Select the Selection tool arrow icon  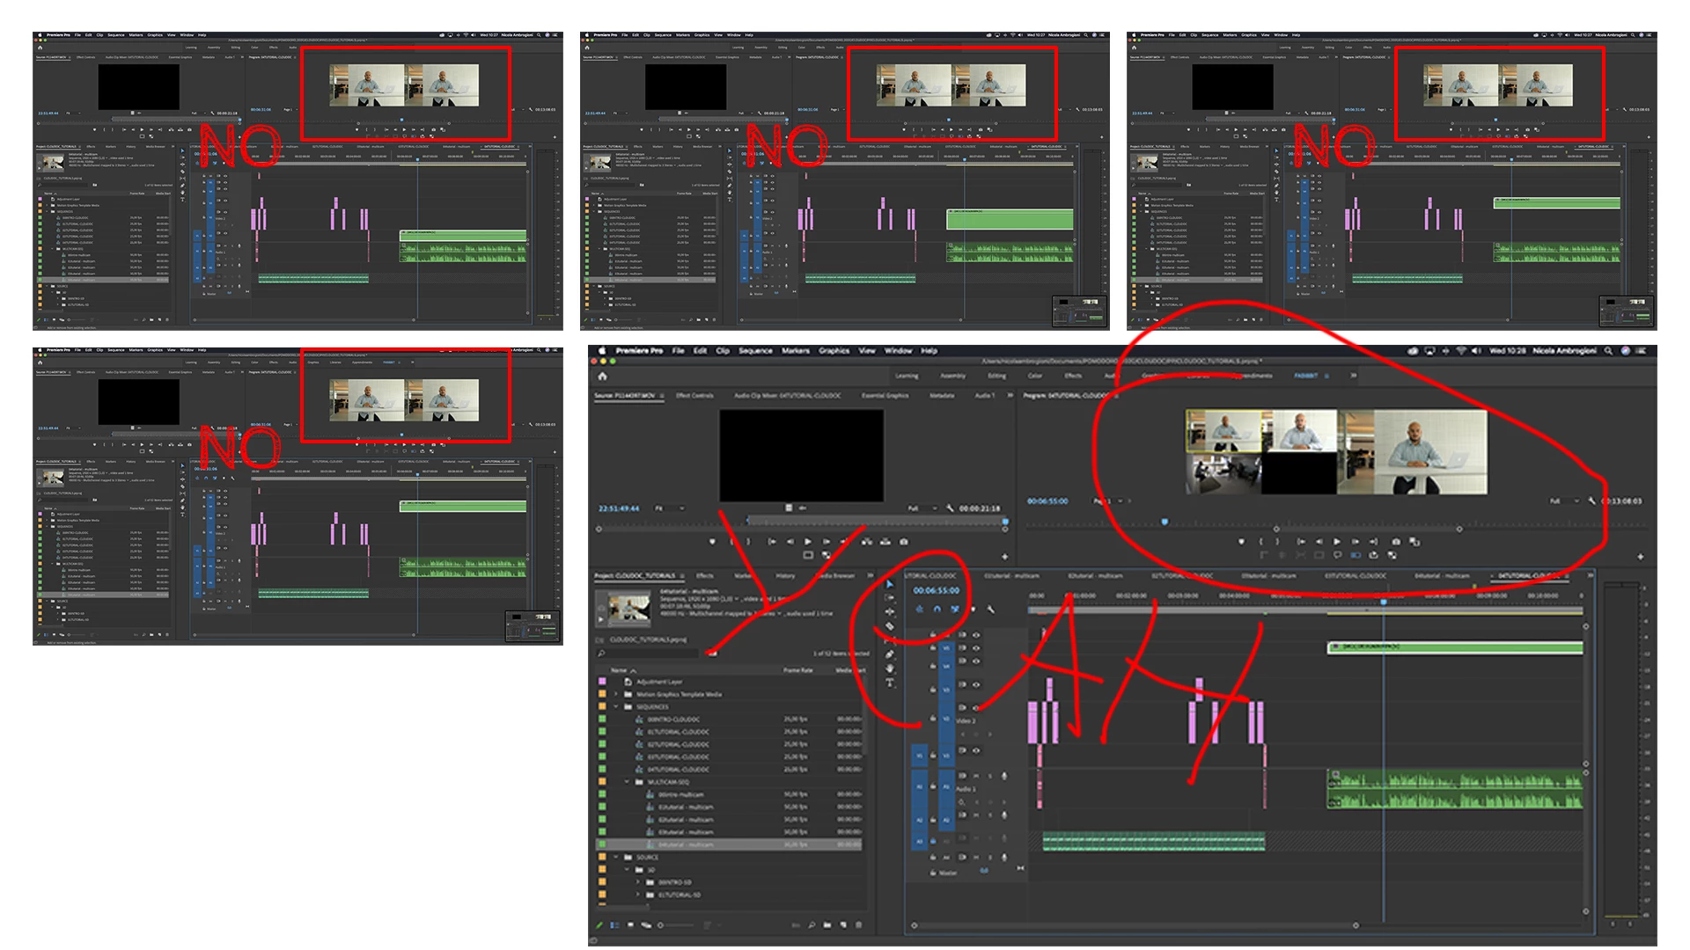coord(889,584)
